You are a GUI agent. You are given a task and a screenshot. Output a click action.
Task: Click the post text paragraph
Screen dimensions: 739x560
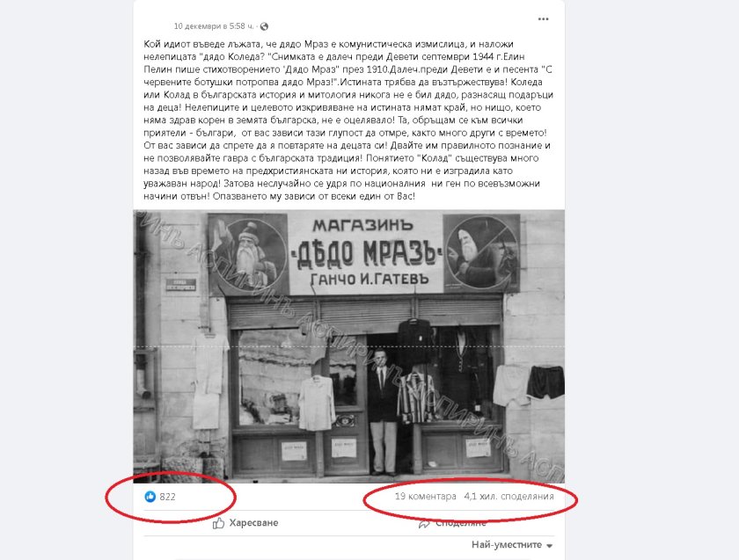point(348,120)
